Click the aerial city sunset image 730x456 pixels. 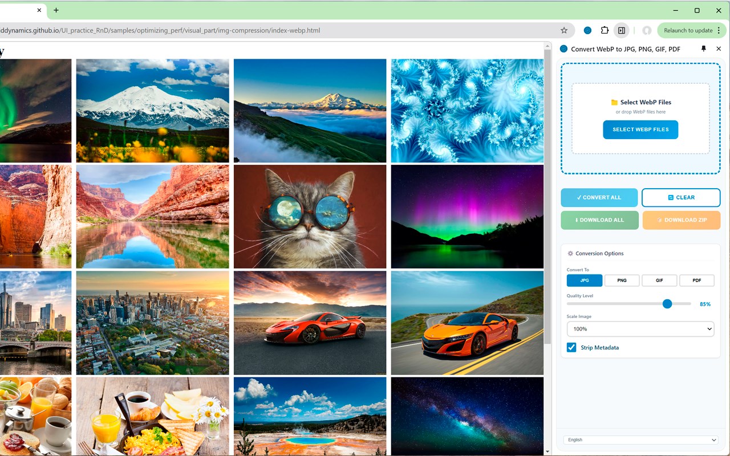pos(152,323)
